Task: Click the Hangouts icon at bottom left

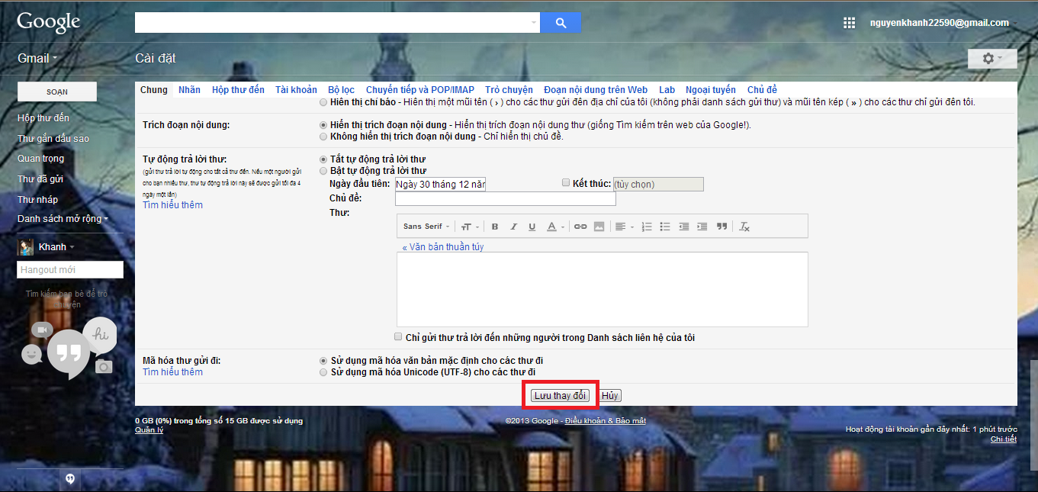Action: pyautogui.click(x=70, y=478)
